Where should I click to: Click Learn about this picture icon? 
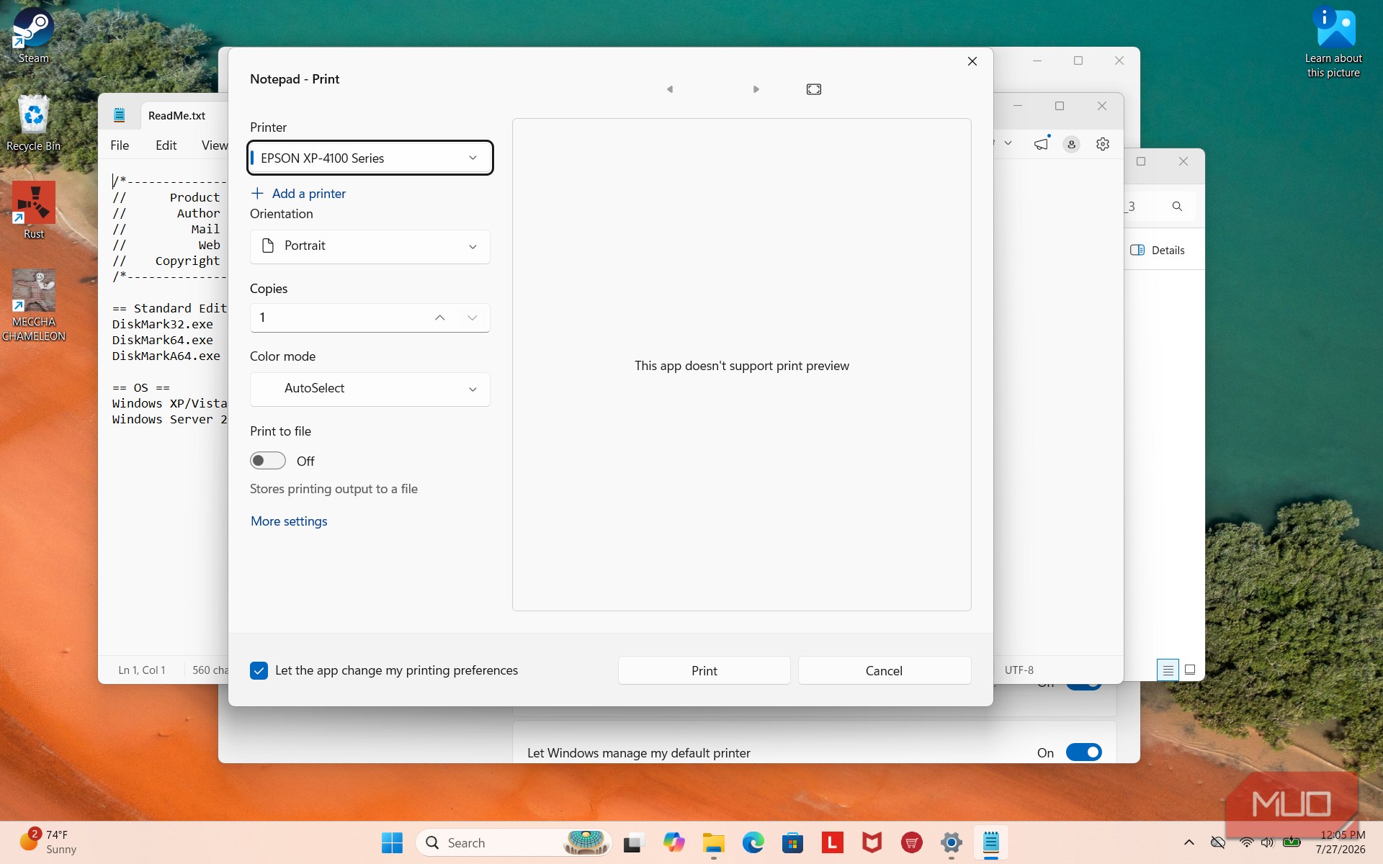coord(1334,42)
